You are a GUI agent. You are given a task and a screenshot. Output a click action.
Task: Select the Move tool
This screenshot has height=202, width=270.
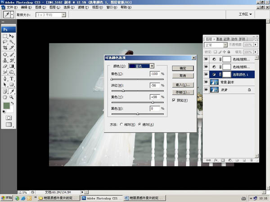point(12,36)
